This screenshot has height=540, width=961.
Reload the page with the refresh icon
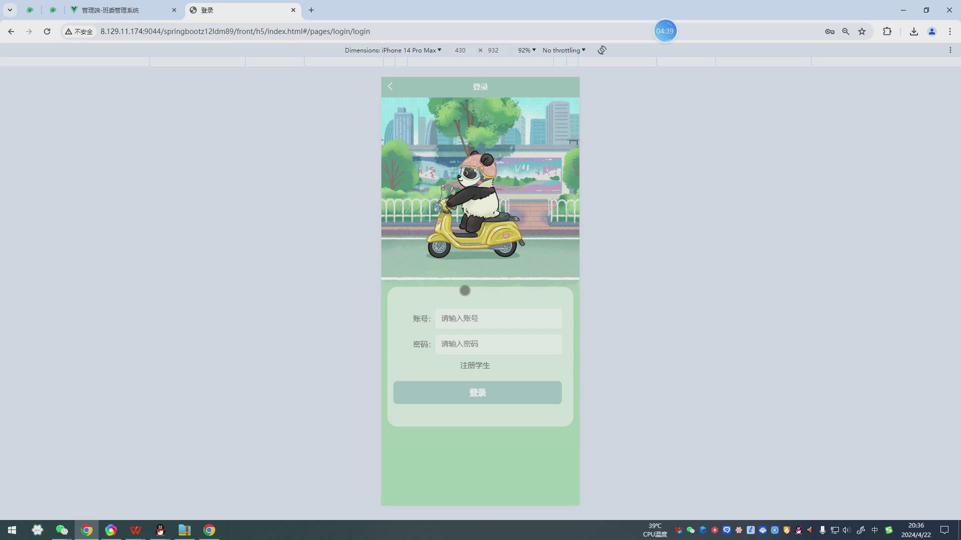coord(47,31)
